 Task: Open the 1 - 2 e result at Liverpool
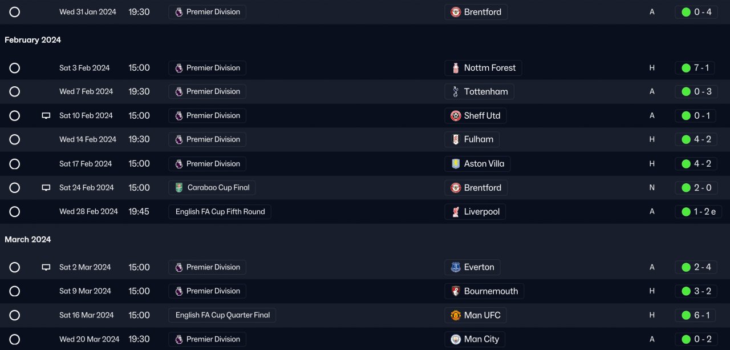click(698, 212)
